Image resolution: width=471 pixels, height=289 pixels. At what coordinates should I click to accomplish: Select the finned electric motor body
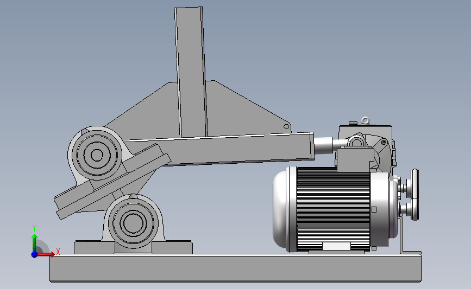(x=333, y=209)
